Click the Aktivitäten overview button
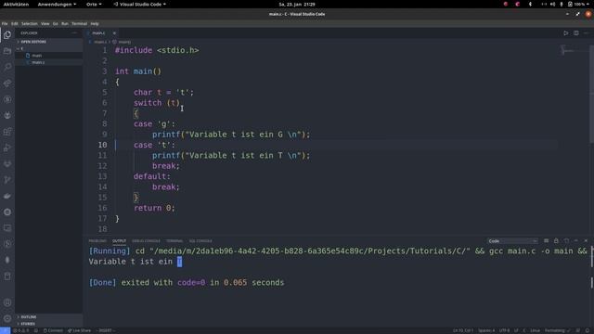This screenshot has height=334, width=594. [16, 4]
